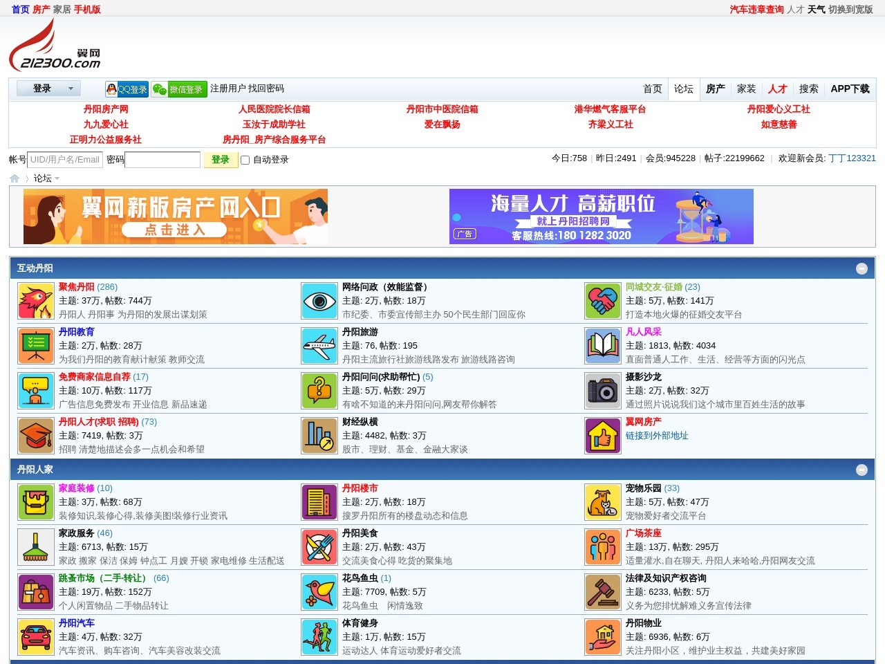Open the 港华燃气客服平台 link
885x664 pixels.
(610, 109)
